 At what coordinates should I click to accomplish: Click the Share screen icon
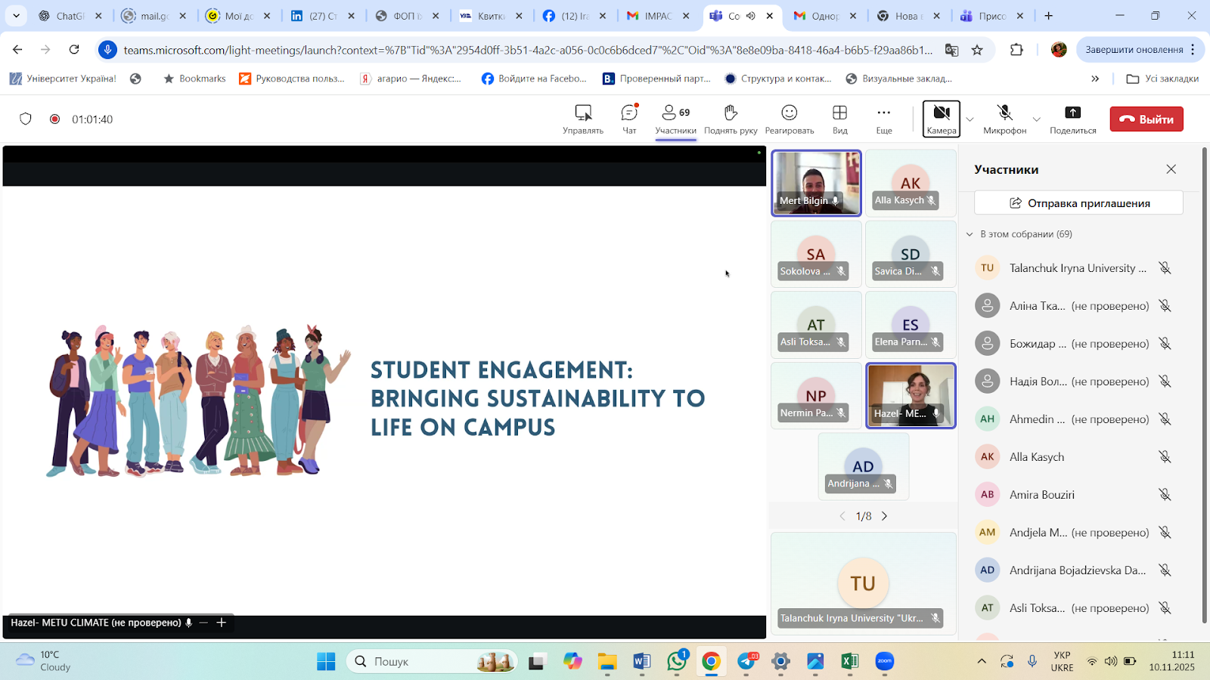[x=1072, y=113]
